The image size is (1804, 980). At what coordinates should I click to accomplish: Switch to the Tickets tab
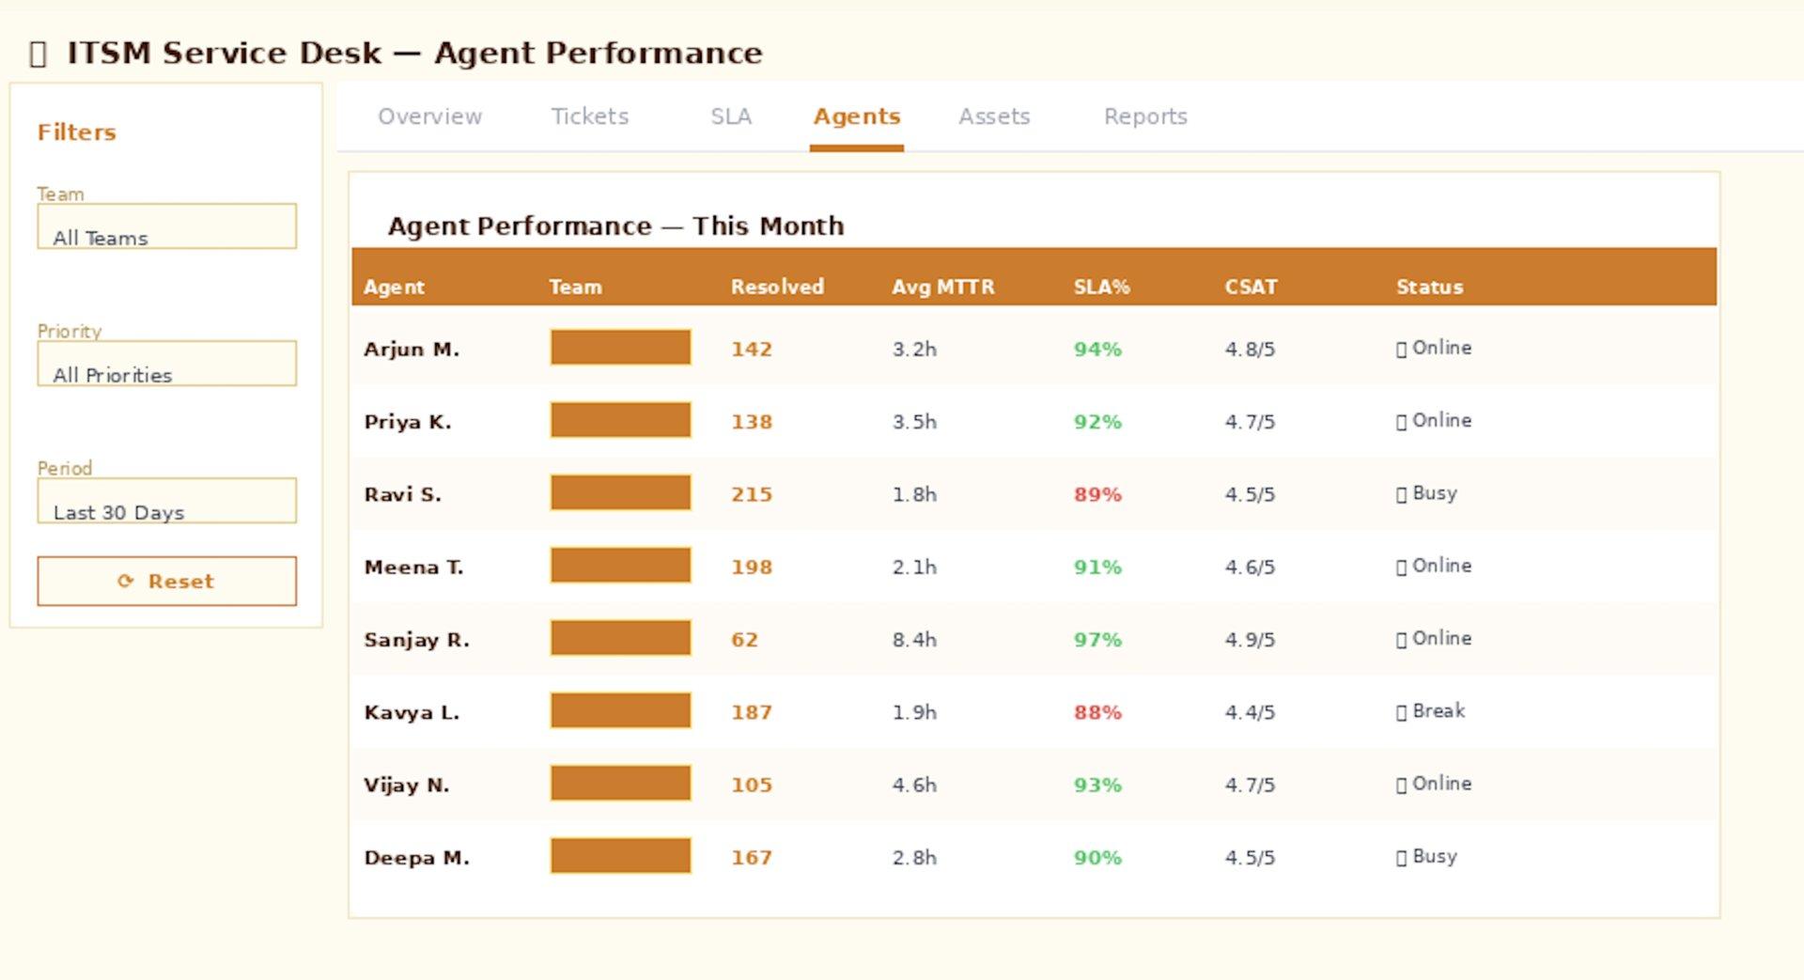(x=589, y=117)
